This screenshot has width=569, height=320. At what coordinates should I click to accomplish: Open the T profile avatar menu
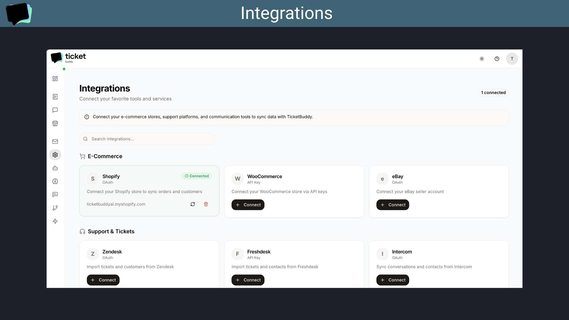coord(512,59)
